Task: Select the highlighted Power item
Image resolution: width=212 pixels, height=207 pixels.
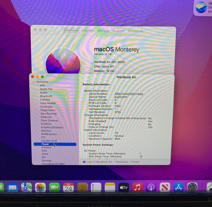Action: tap(55, 144)
